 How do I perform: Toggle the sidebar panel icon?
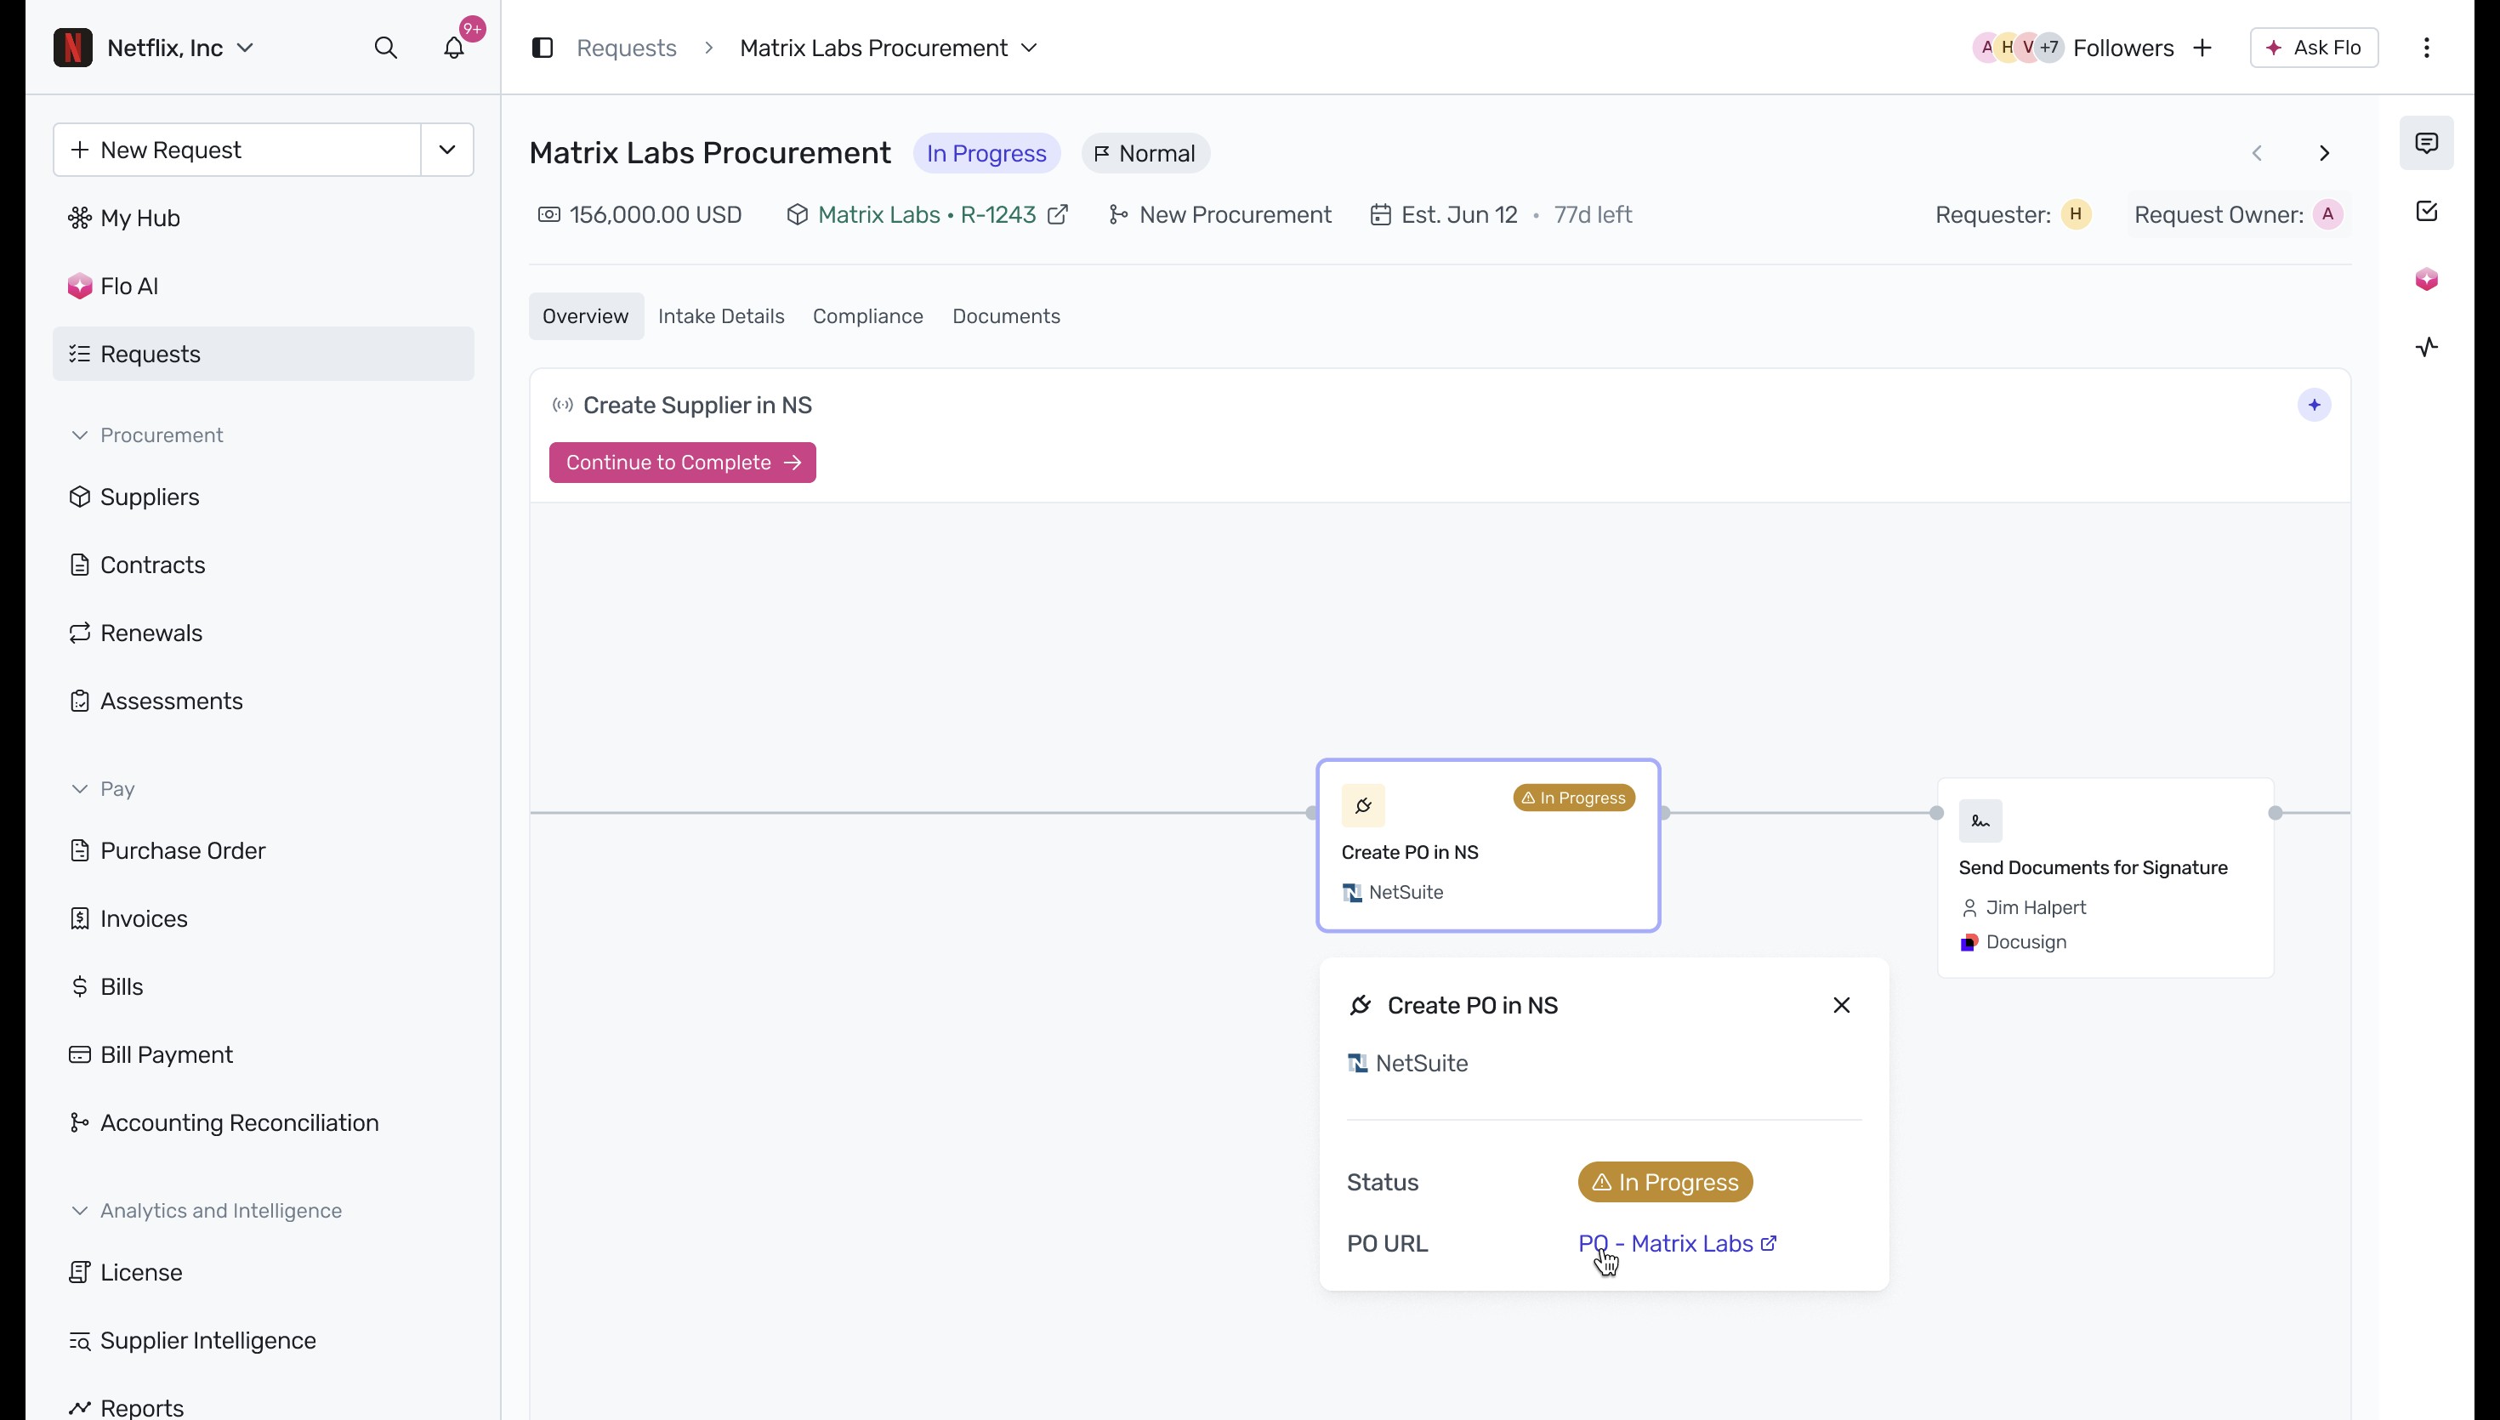coord(543,48)
